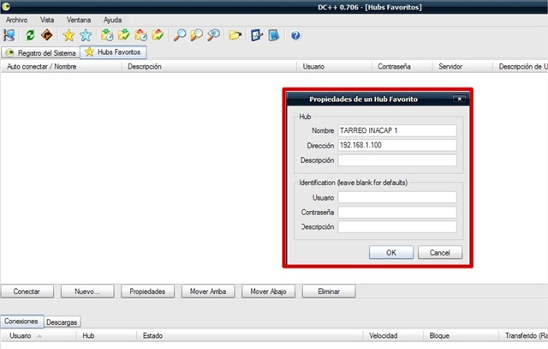
Task: Click the Nombre field with TARREO INACAP 1
Action: click(x=397, y=130)
